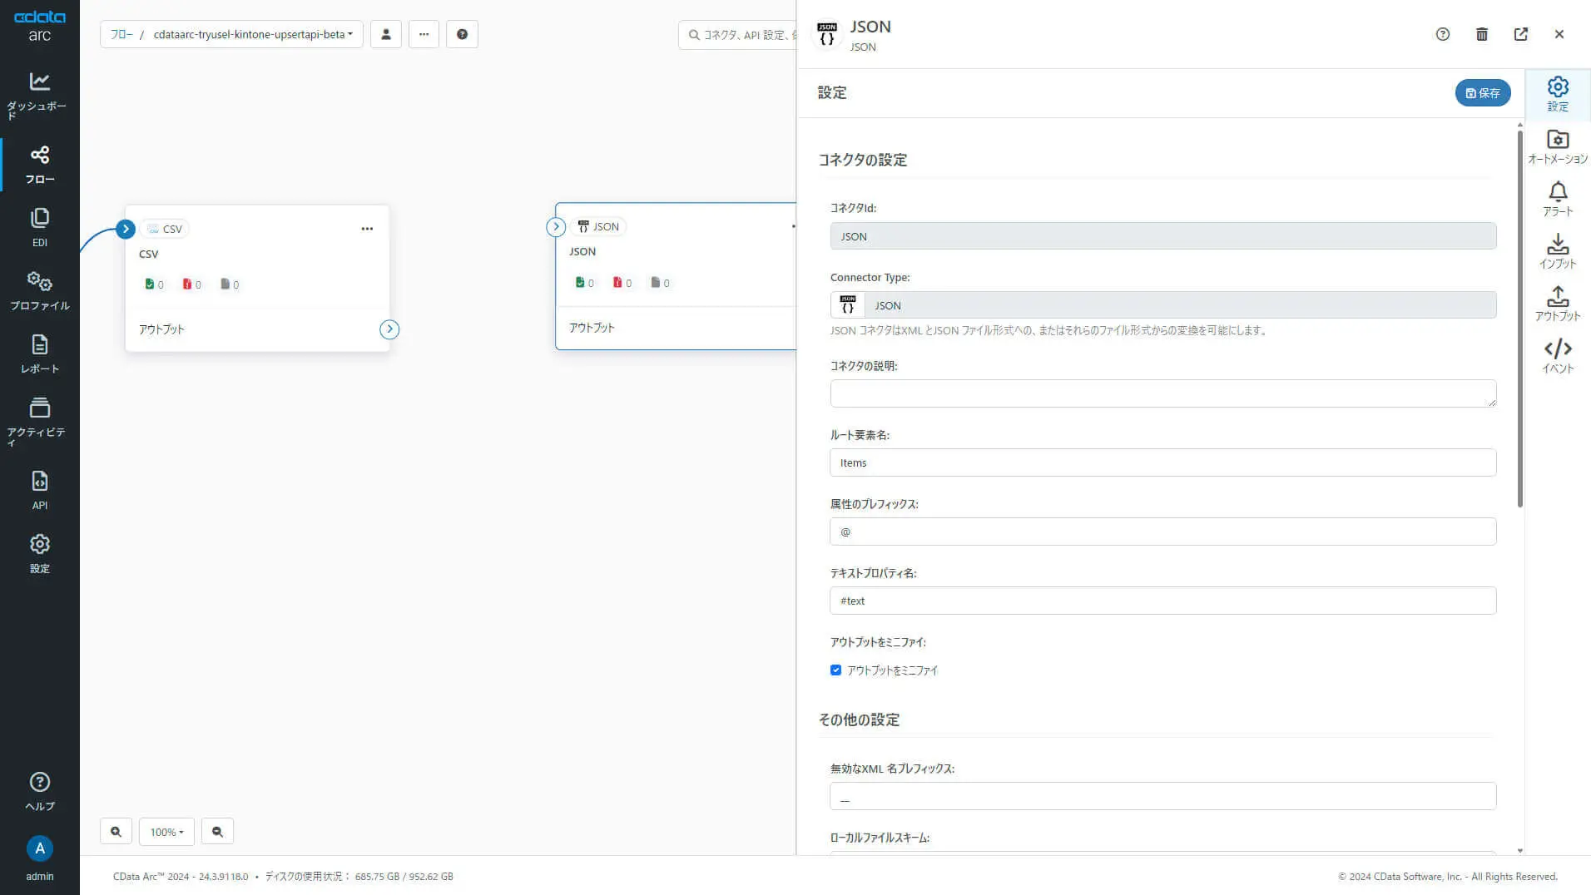Switch to the Alerts (アラート) tab
The image size is (1591, 895).
point(1558,200)
